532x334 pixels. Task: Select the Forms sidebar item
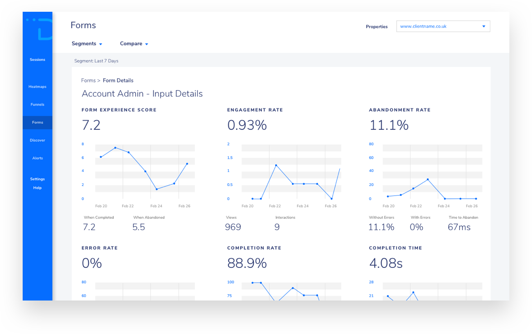coord(37,123)
